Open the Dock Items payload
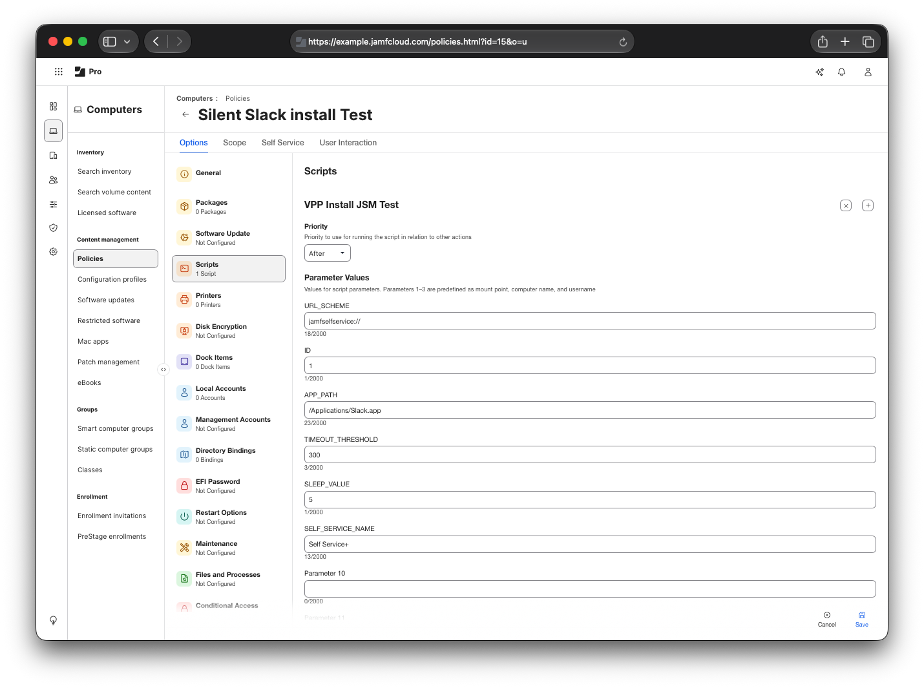 click(229, 362)
